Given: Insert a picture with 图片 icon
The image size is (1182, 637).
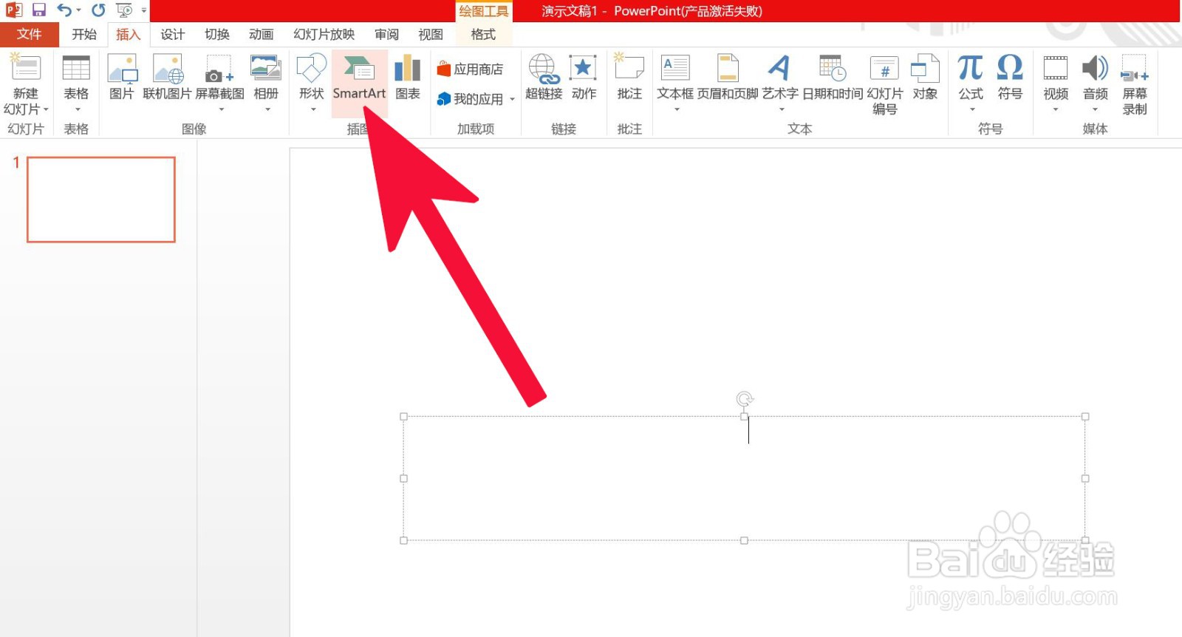Looking at the screenshot, I should point(122,78).
